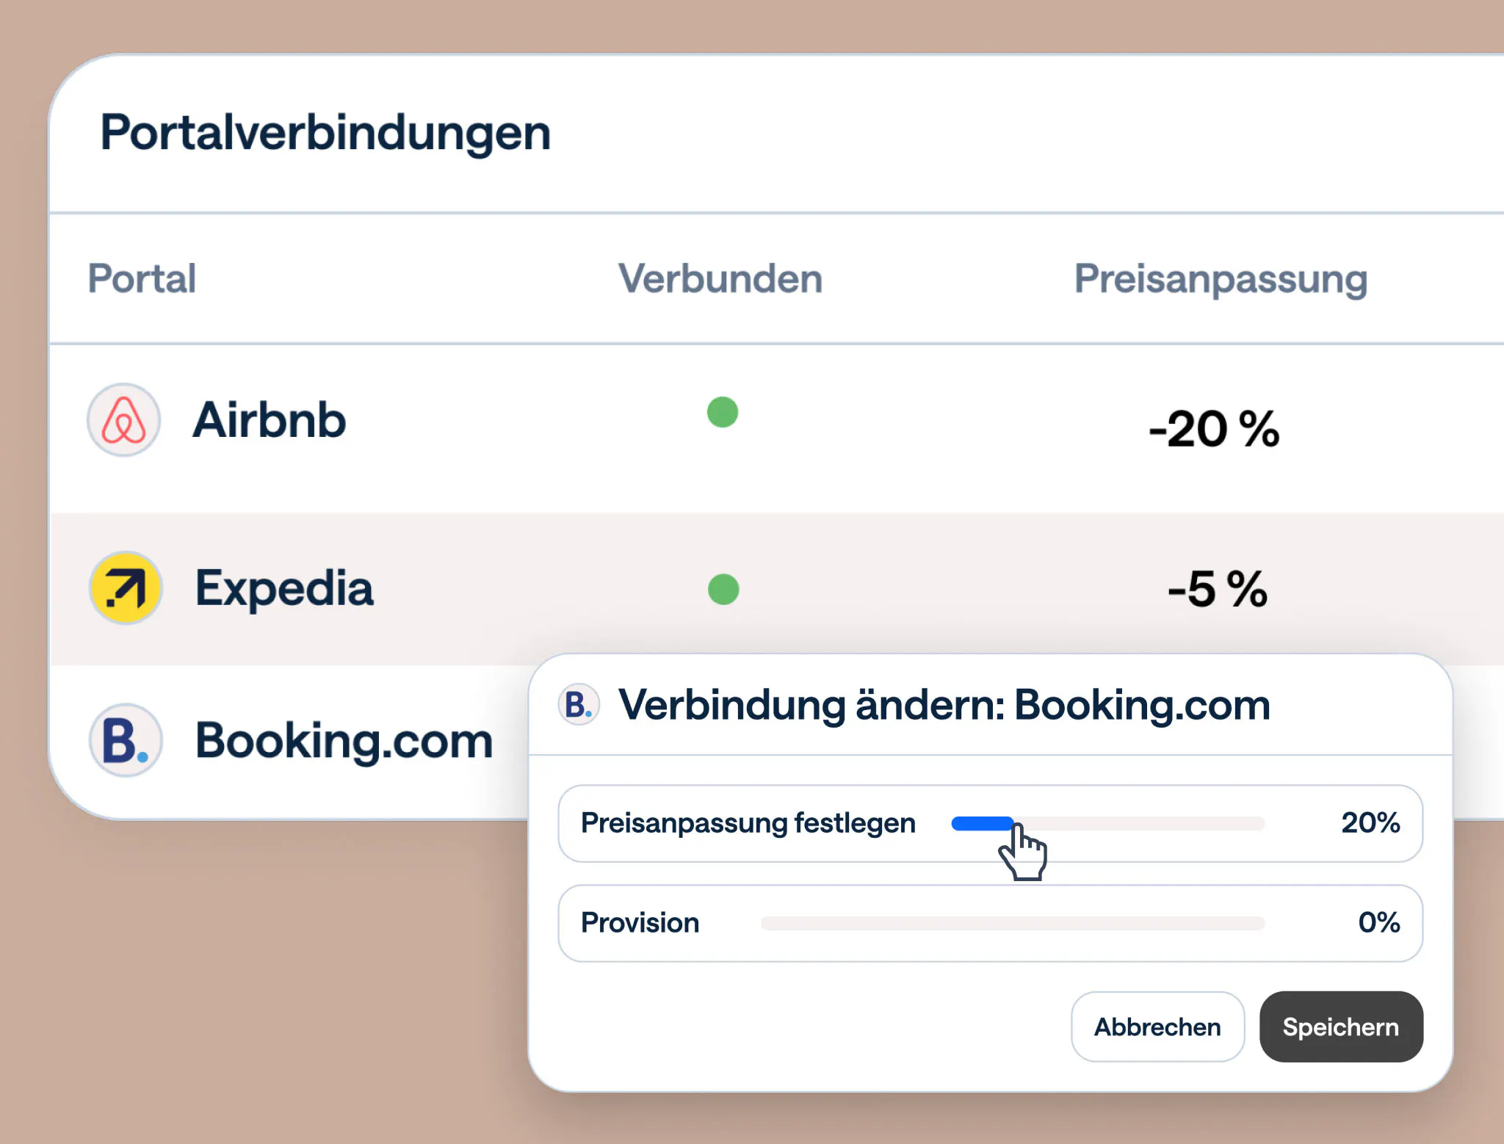Click the Abbrechen button

1157,1027
